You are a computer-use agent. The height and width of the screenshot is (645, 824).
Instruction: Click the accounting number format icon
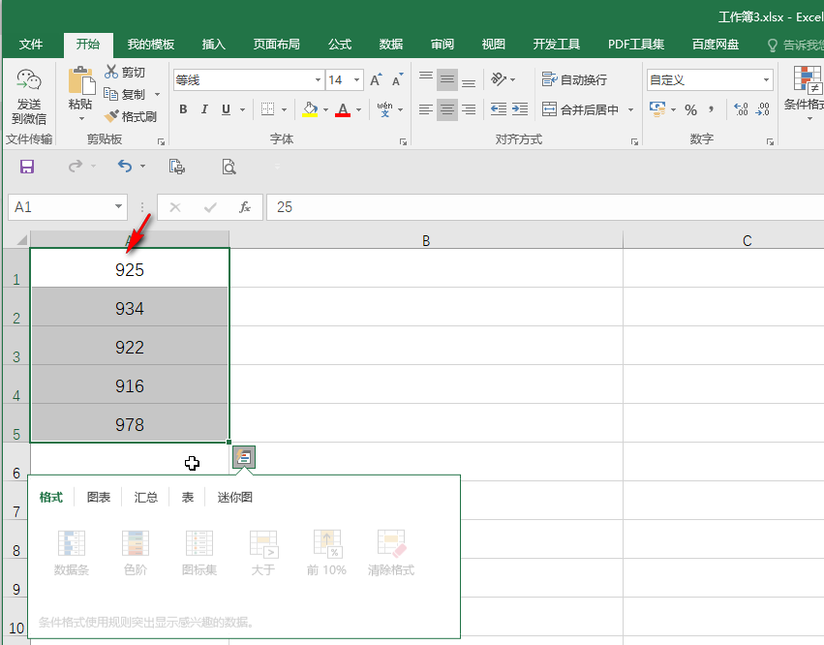pos(656,109)
